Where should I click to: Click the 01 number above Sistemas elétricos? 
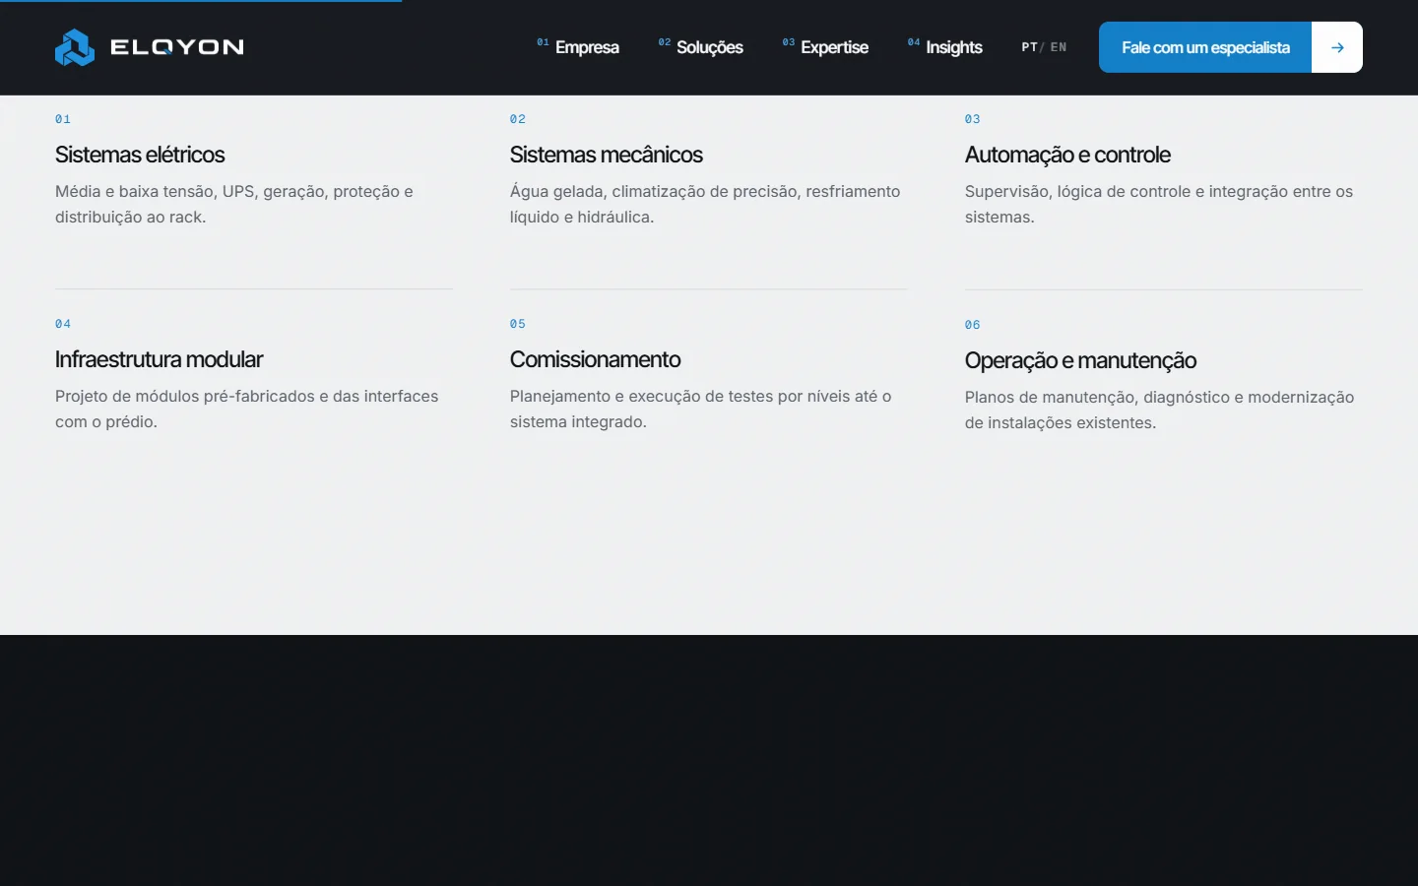(x=63, y=119)
